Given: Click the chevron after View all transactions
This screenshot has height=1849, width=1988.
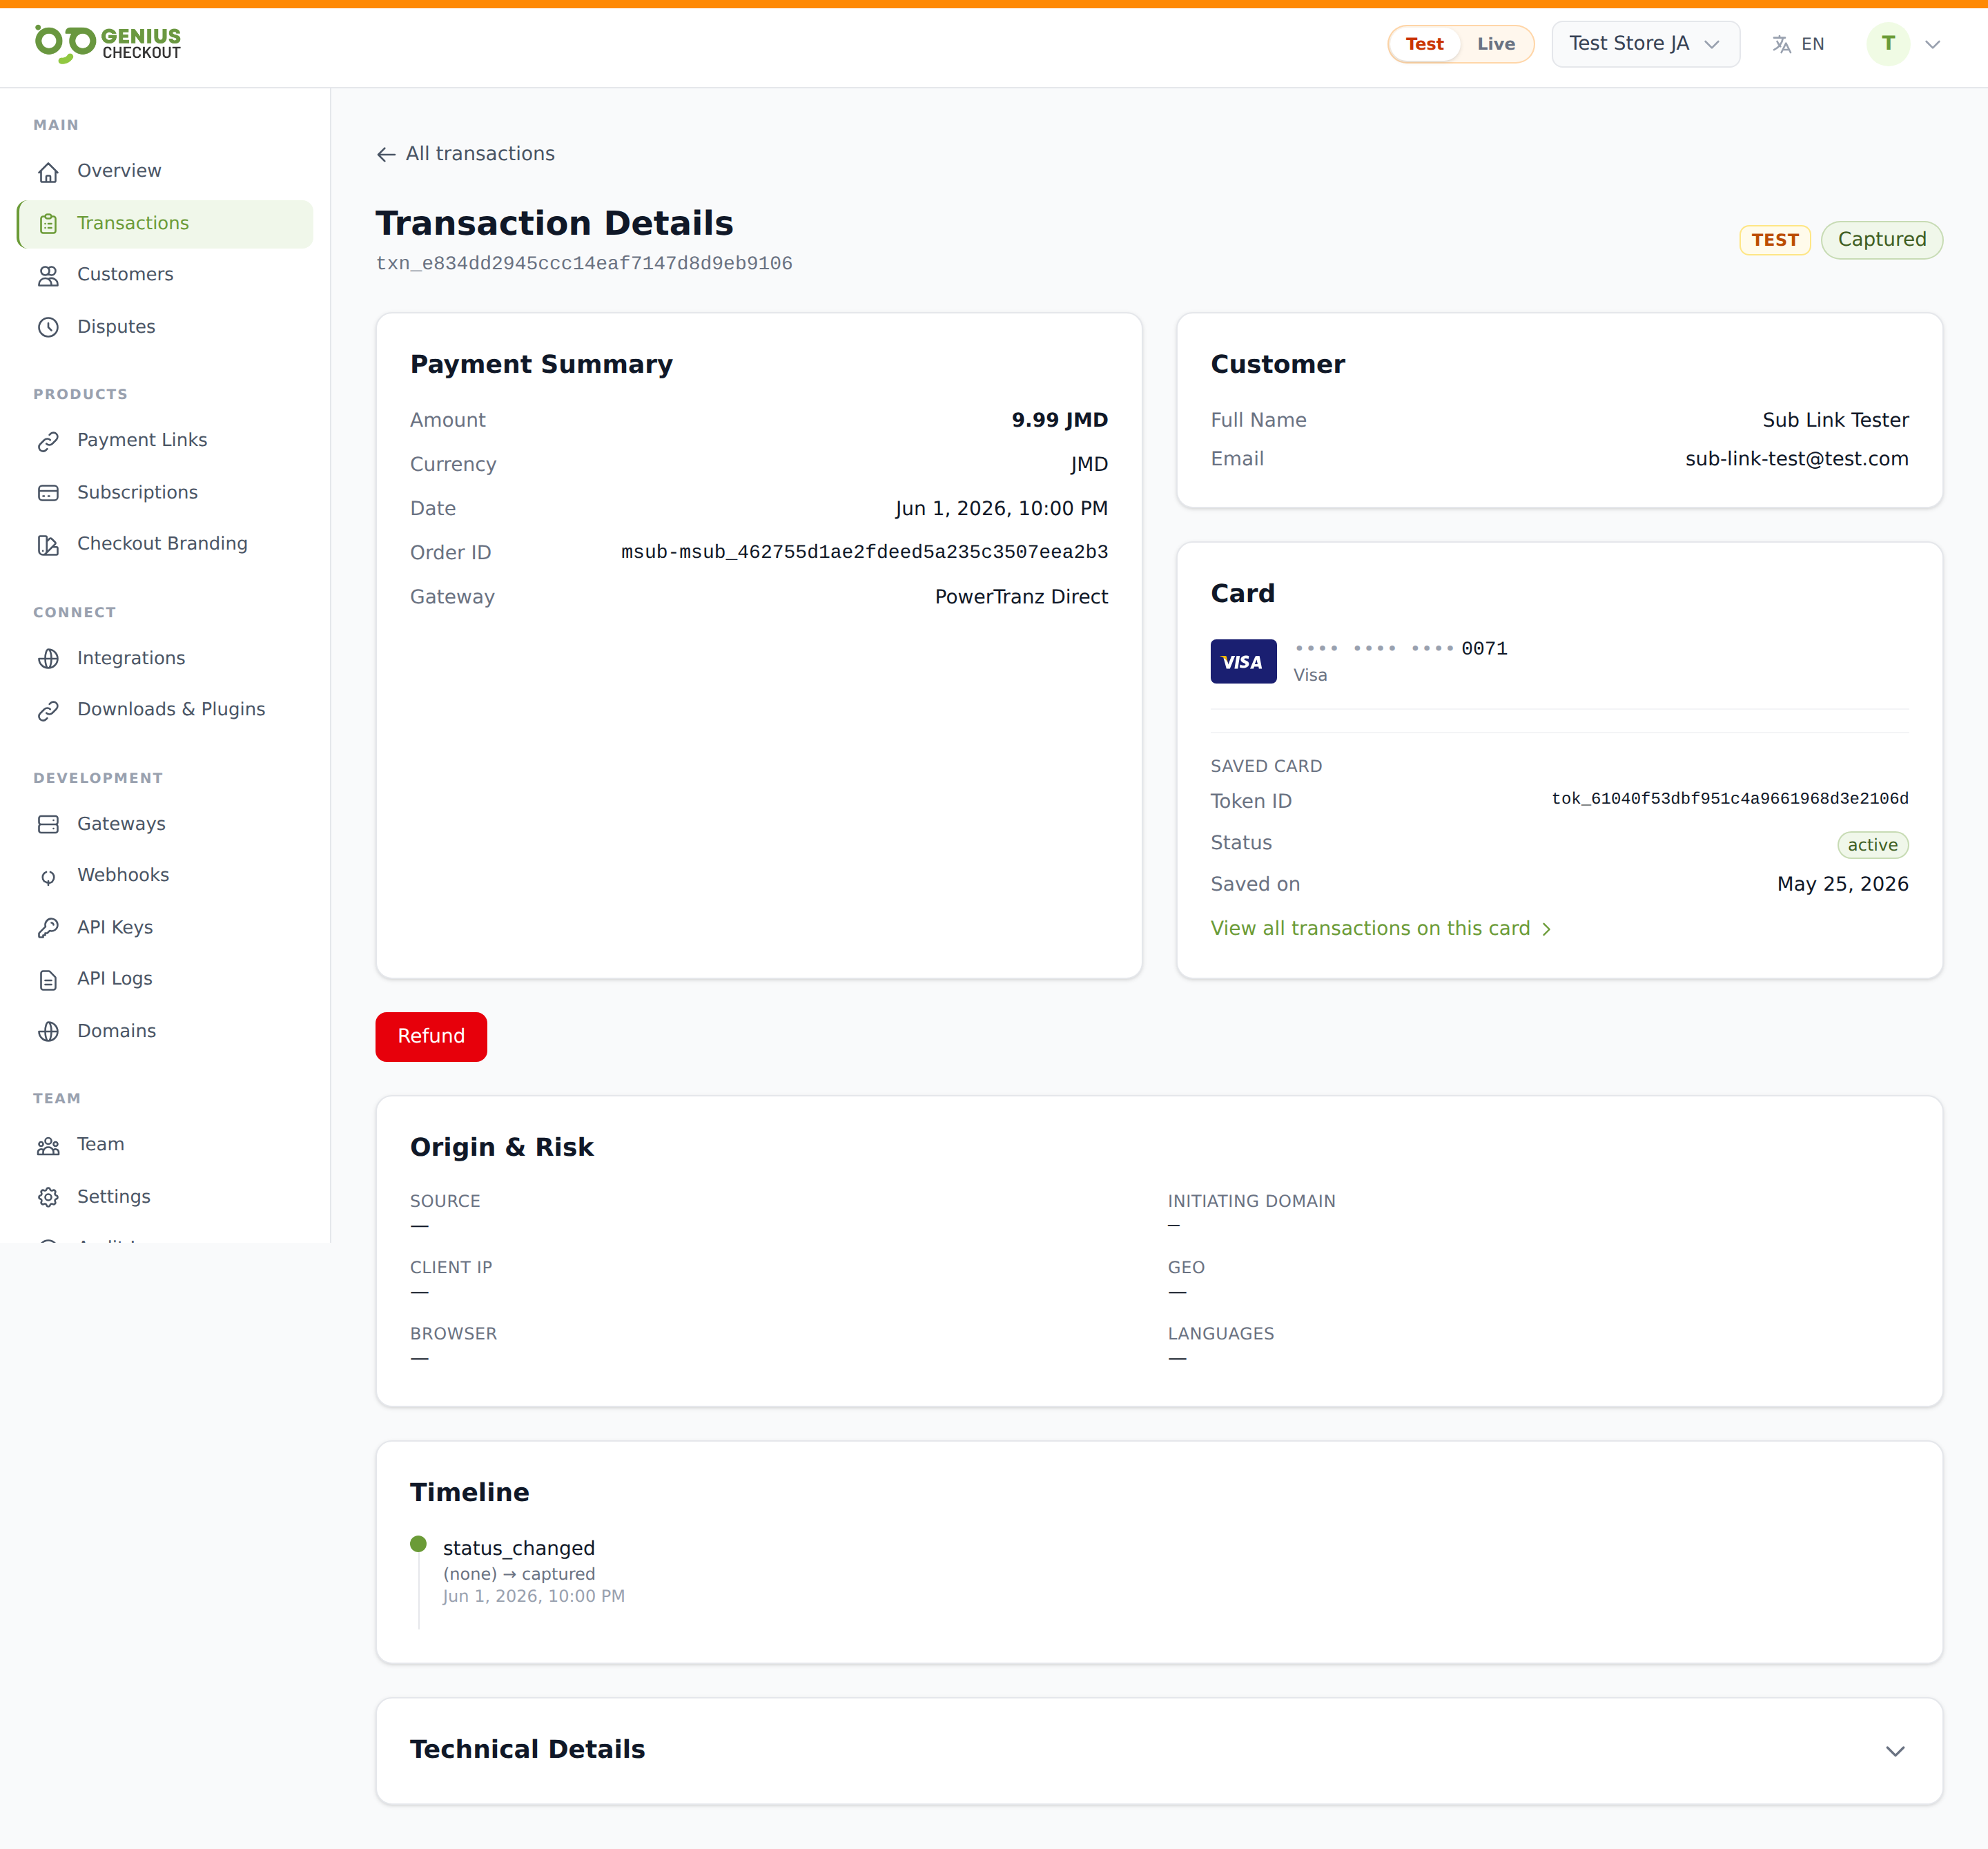Looking at the screenshot, I should coord(1546,929).
